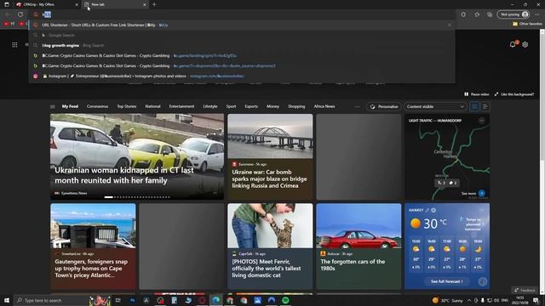
Task: Click the taskbar search box
Action: coord(51,300)
